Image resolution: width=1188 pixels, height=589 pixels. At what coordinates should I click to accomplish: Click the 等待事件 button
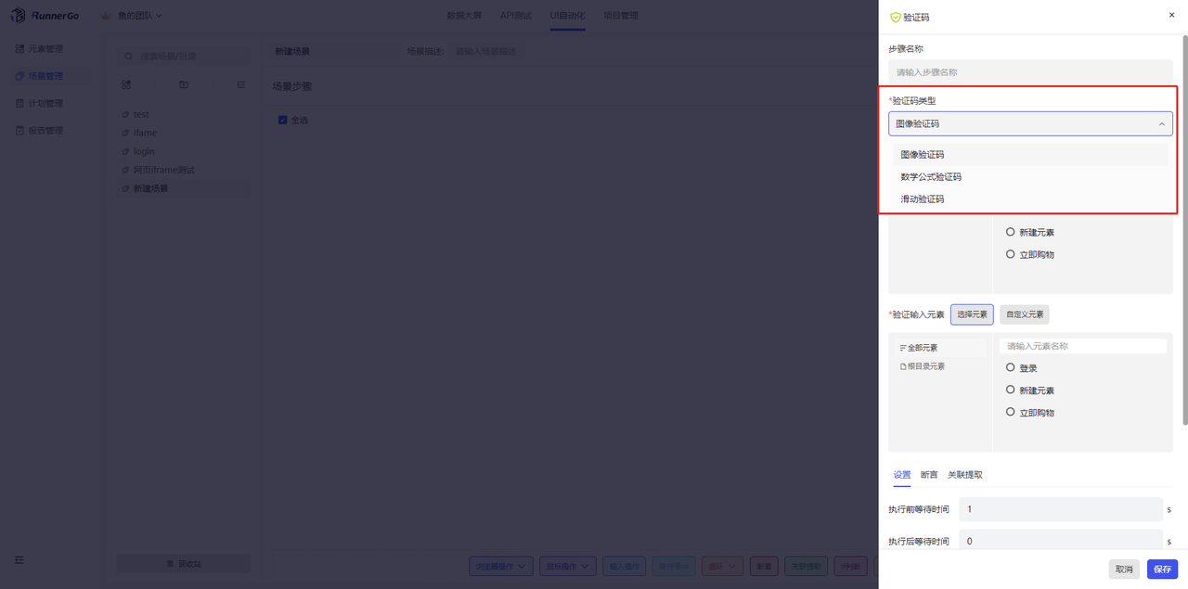674,565
